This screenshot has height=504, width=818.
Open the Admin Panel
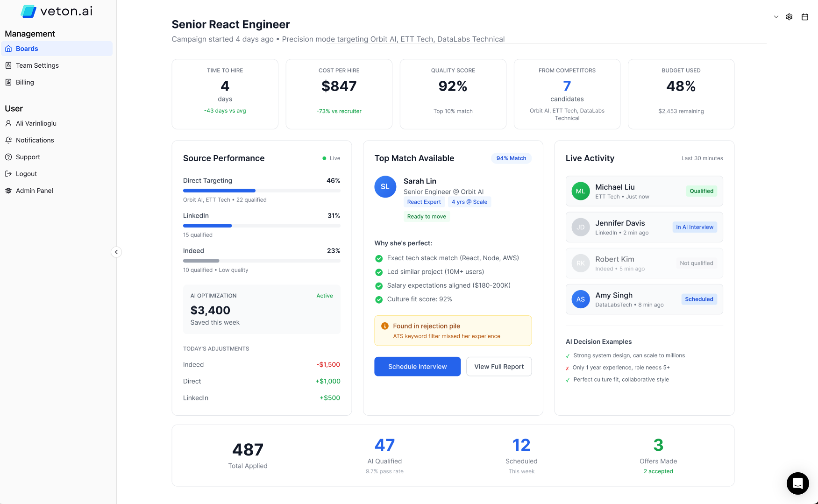[57, 191]
